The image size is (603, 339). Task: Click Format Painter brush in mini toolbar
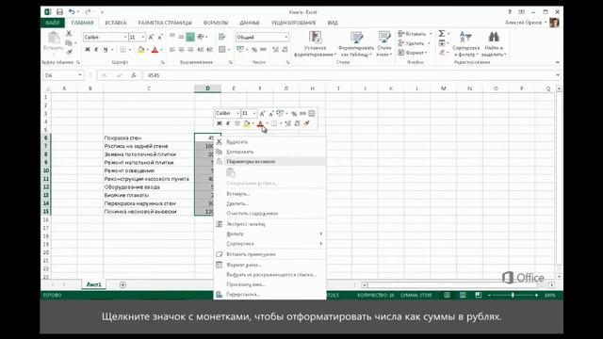(306, 123)
